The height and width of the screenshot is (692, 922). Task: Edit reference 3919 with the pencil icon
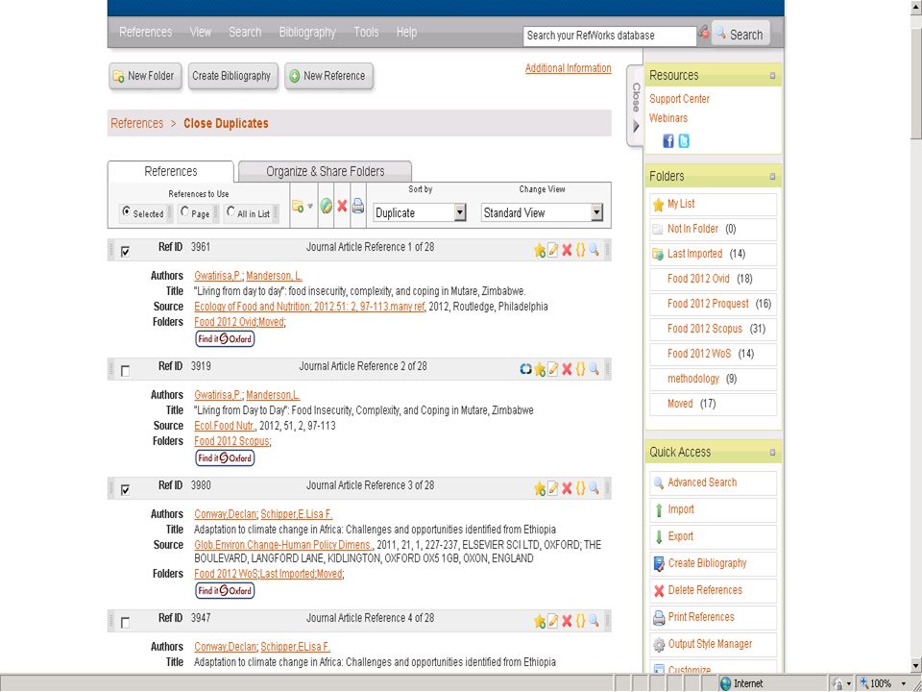point(553,369)
